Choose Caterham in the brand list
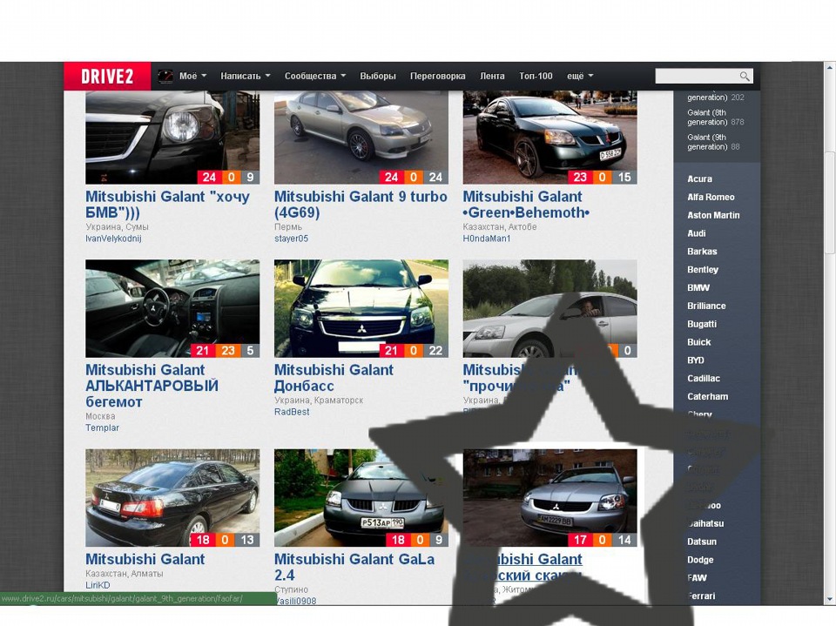The image size is (836, 626). (707, 397)
